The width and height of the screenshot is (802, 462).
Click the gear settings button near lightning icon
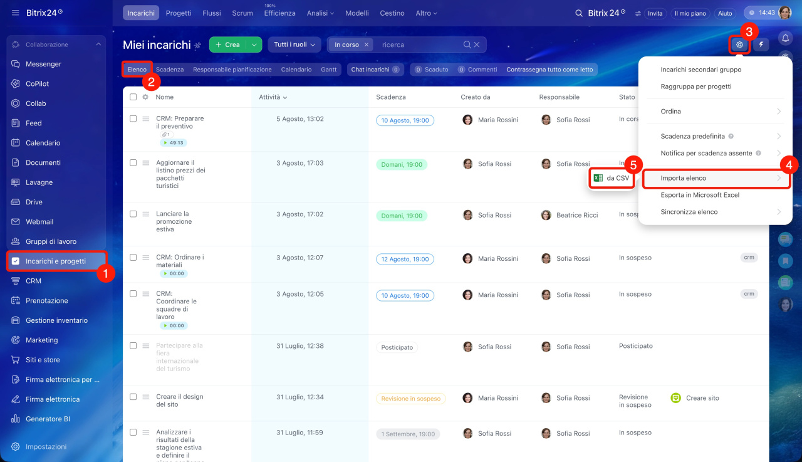(x=740, y=45)
